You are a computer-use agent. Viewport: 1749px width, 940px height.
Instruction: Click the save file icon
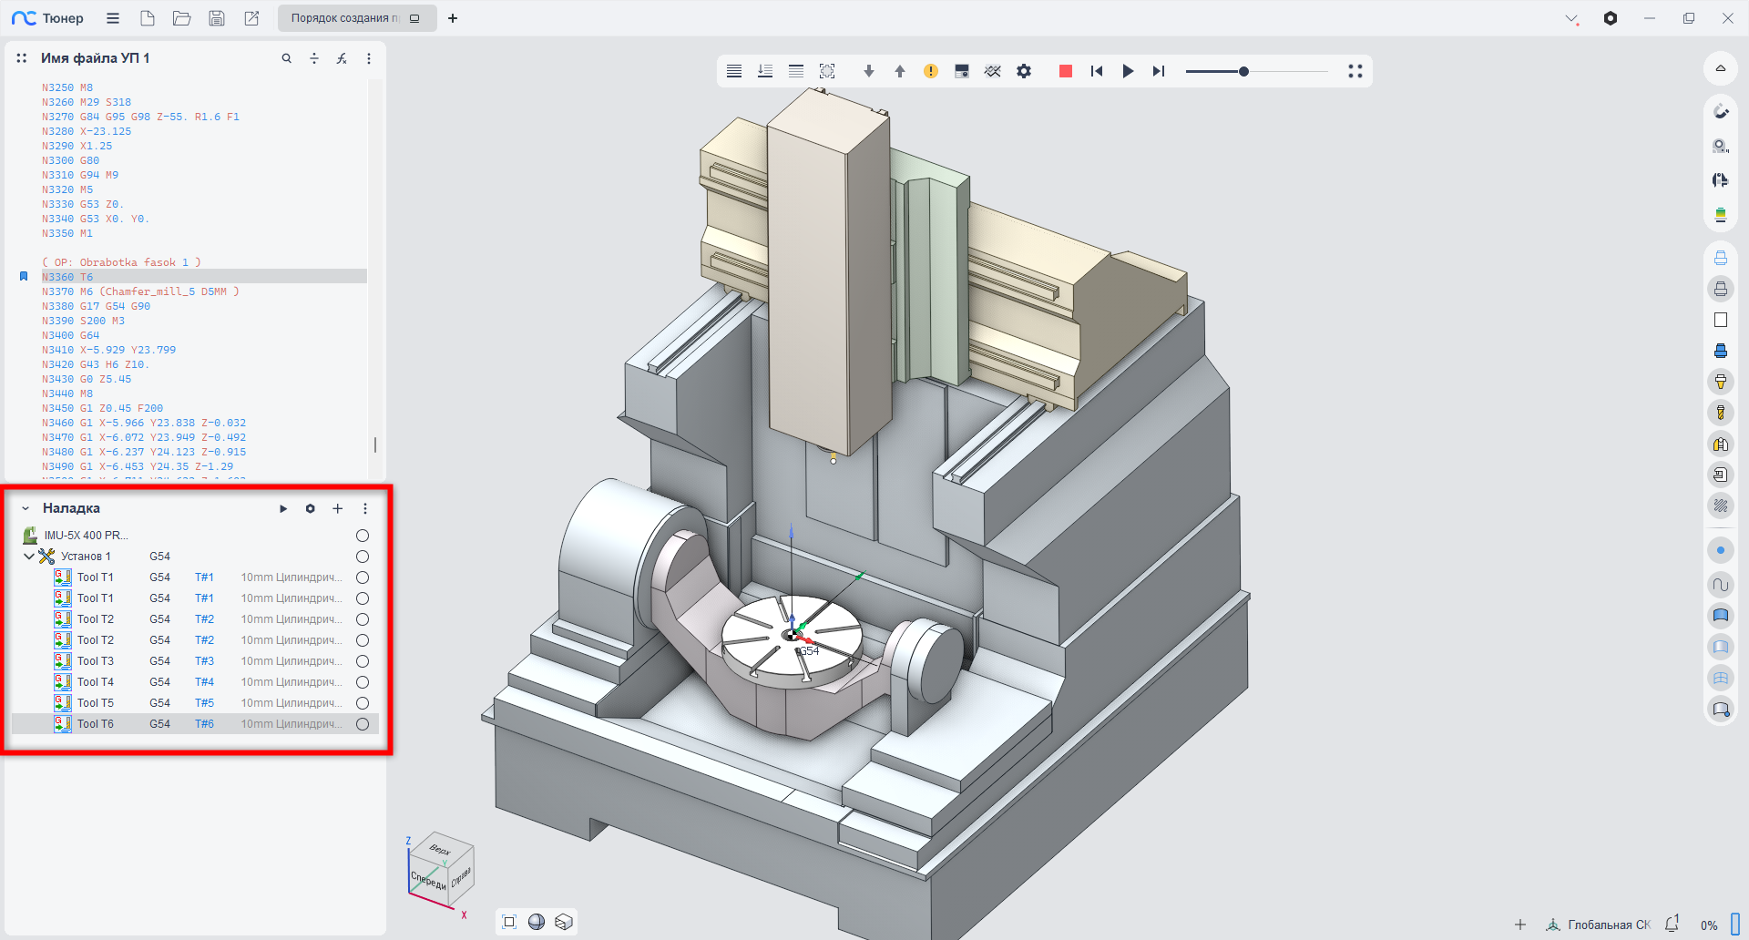click(217, 18)
